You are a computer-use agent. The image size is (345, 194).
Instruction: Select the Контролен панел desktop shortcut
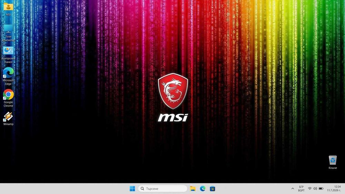8,55
